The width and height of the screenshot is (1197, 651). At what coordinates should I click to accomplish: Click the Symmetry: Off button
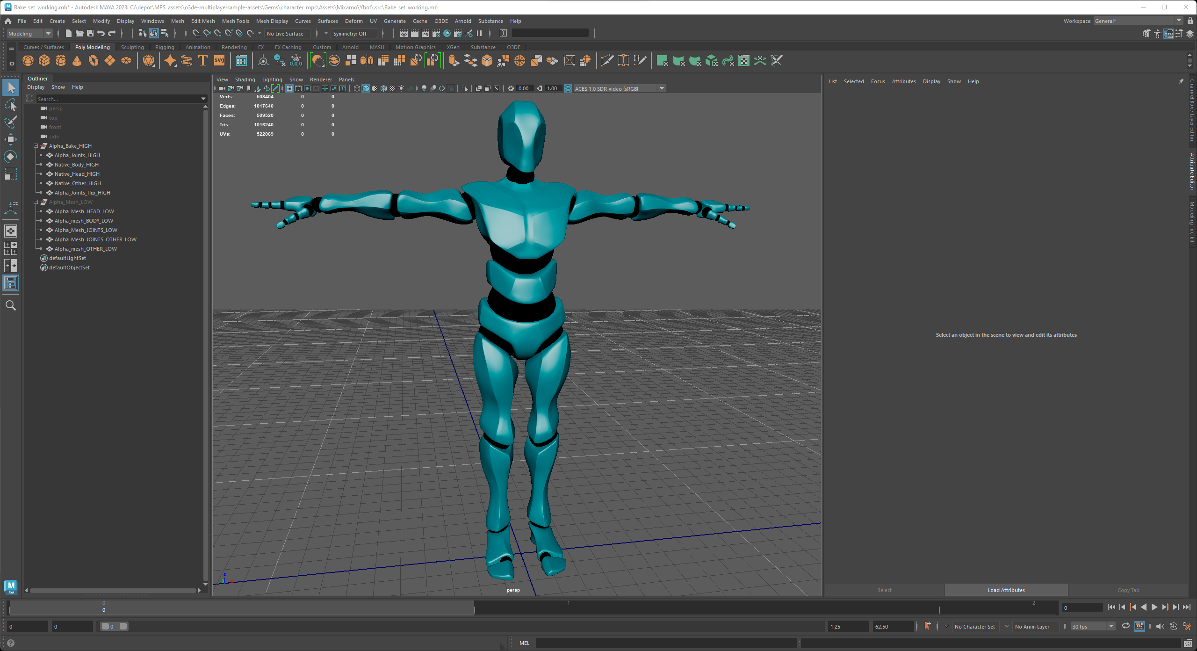353,33
